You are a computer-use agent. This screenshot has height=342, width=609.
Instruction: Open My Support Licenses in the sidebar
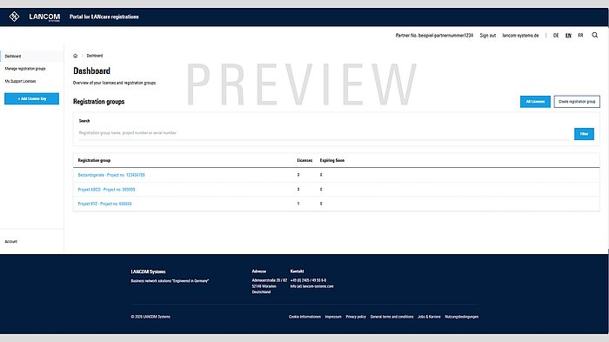[20, 81]
